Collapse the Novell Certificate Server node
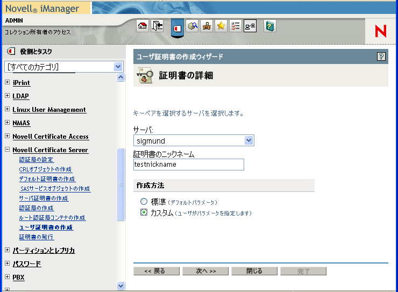The width and height of the screenshot is (398, 292). point(8,149)
